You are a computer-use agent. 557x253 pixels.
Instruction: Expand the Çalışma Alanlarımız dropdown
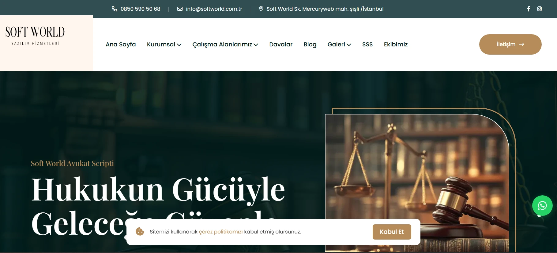225,45
